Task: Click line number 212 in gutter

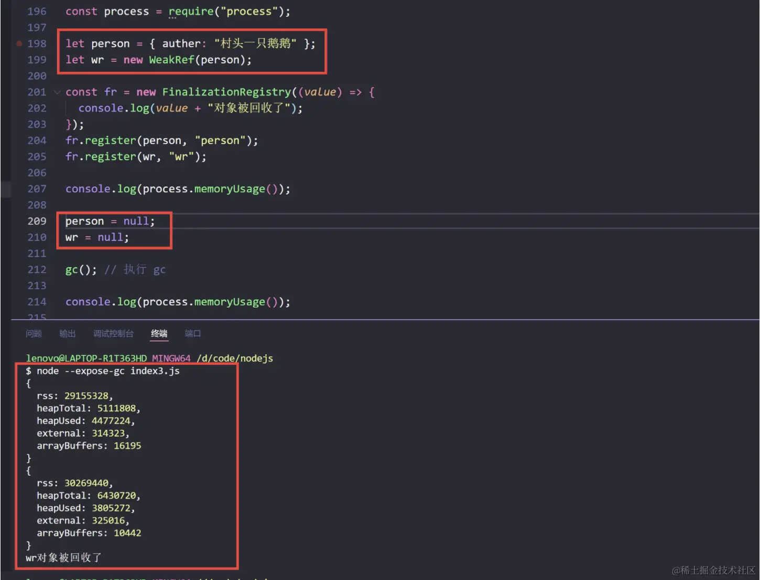Action: (37, 269)
